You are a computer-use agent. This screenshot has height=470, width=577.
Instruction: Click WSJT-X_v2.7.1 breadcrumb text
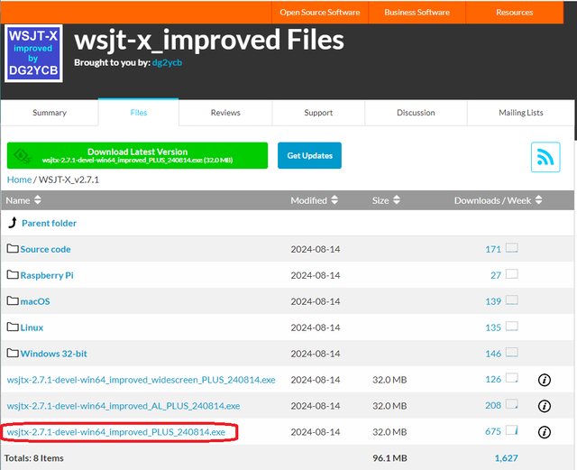click(x=69, y=180)
